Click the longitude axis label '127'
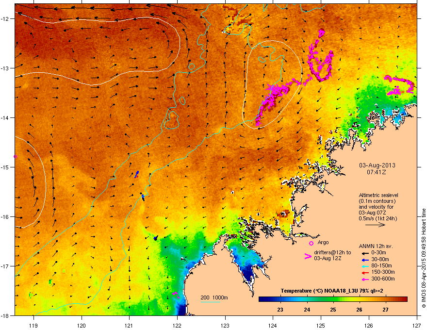427x330 pixels. click(417, 325)
